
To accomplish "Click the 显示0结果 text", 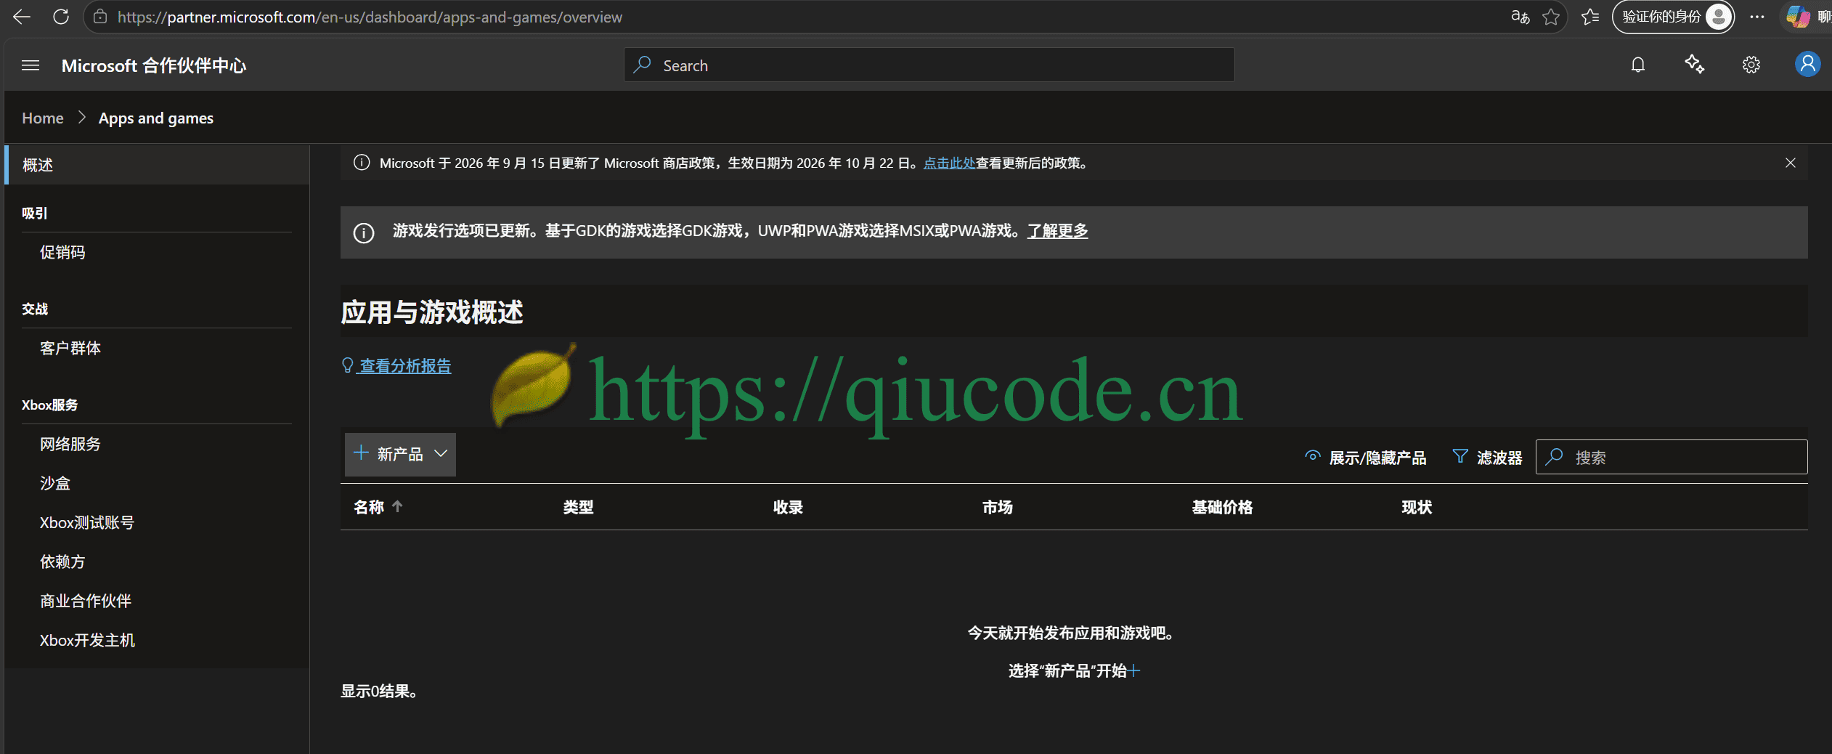I will 379,691.
